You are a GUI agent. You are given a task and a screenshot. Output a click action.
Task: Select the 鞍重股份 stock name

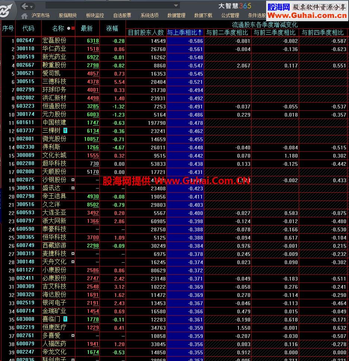coord(54,65)
